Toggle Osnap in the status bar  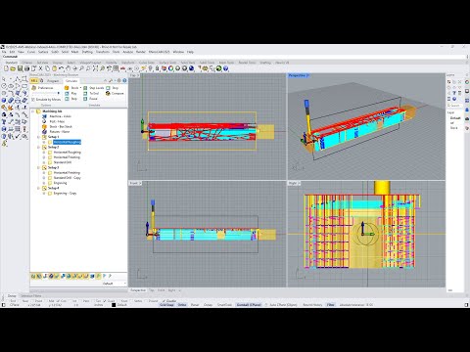(x=208, y=305)
